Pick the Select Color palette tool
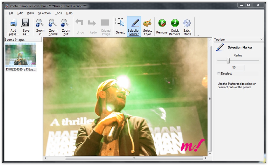The height and width of the screenshot is (165, 268). click(x=148, y=23)
